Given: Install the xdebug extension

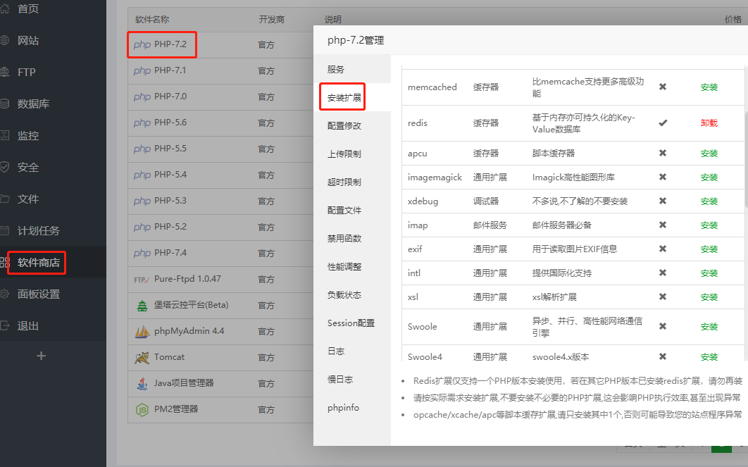Looking at the screenshot, I should (709, 201).
